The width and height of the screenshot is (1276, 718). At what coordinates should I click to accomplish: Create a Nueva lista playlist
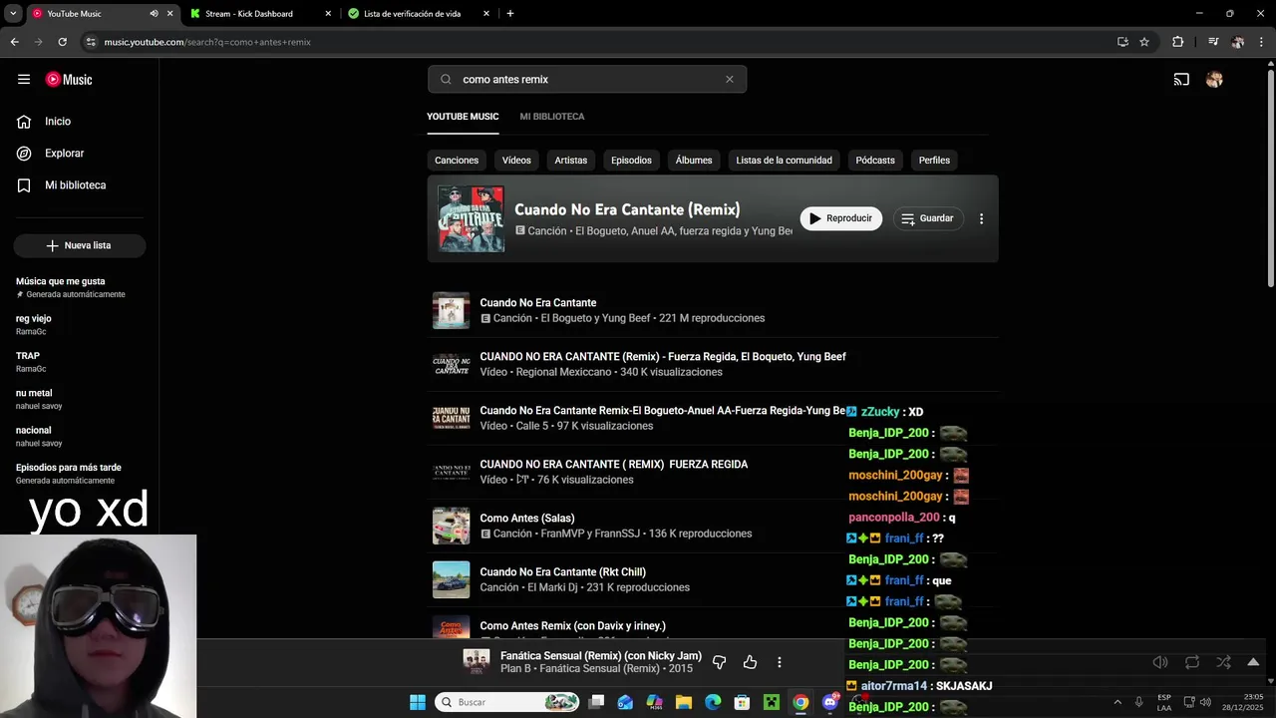tap(80, 245)
